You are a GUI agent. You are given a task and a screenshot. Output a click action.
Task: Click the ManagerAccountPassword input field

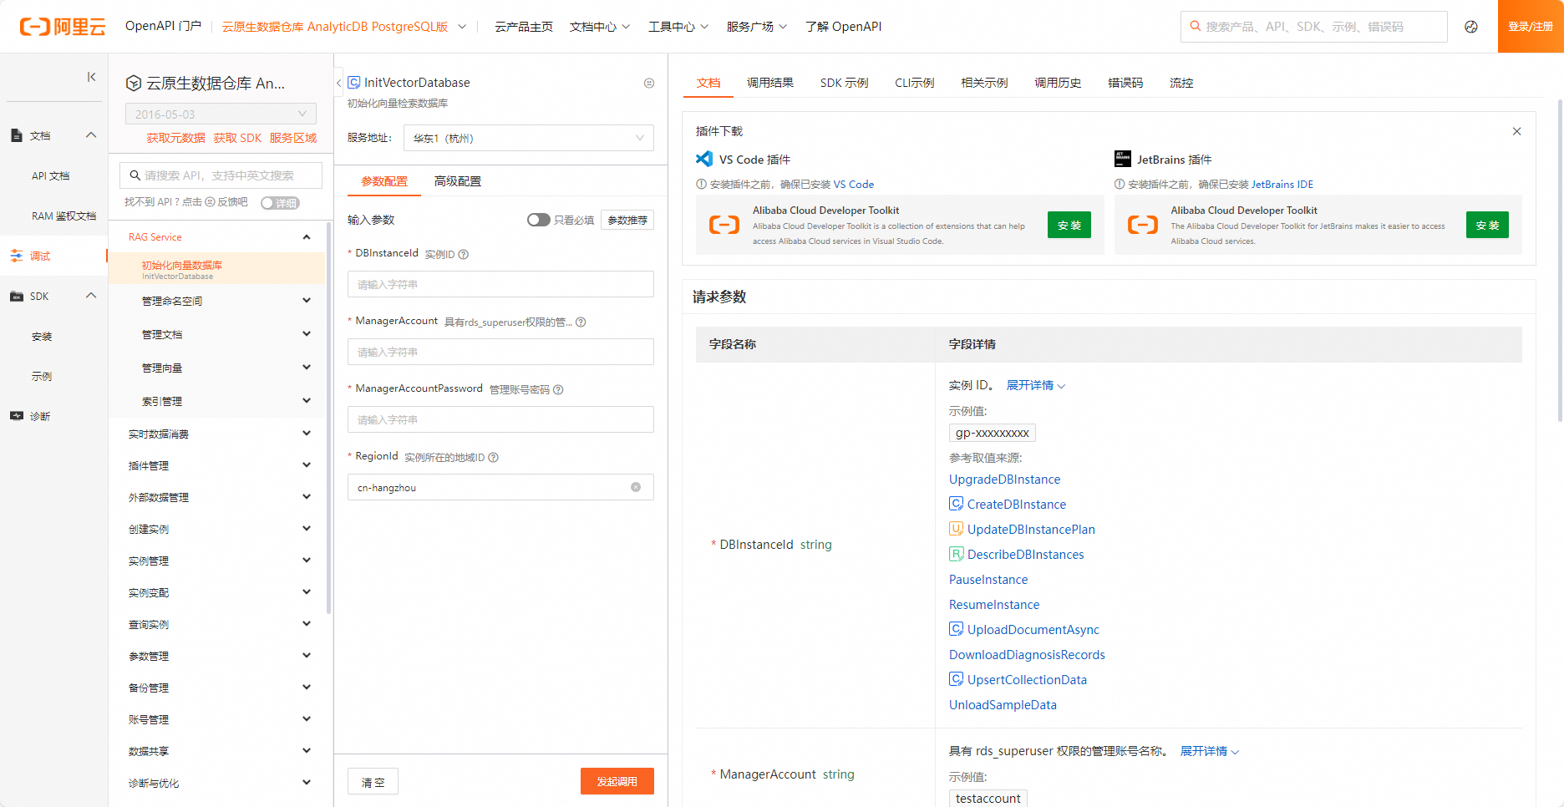click(500, 419)
